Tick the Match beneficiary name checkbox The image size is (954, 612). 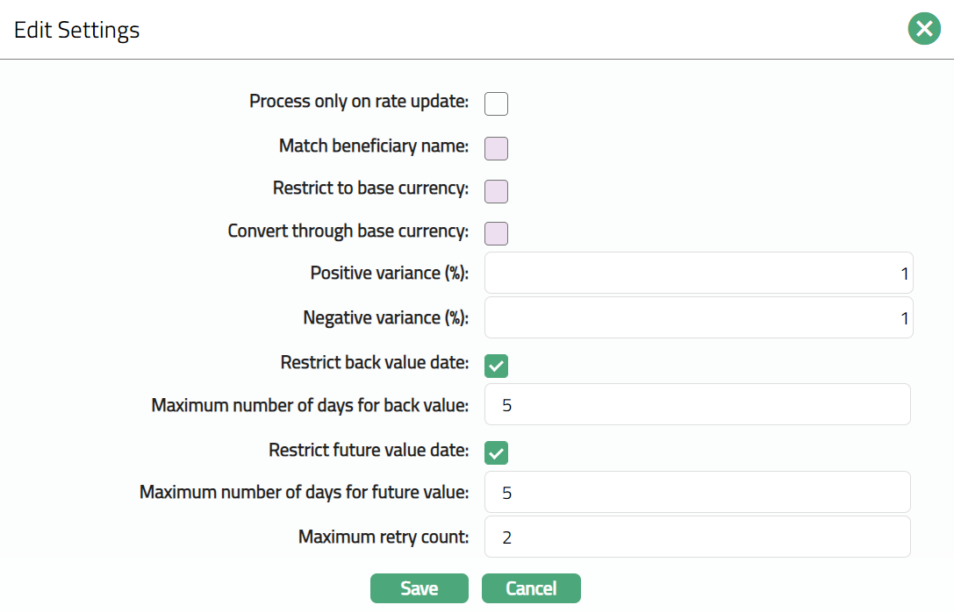[496, 148]
